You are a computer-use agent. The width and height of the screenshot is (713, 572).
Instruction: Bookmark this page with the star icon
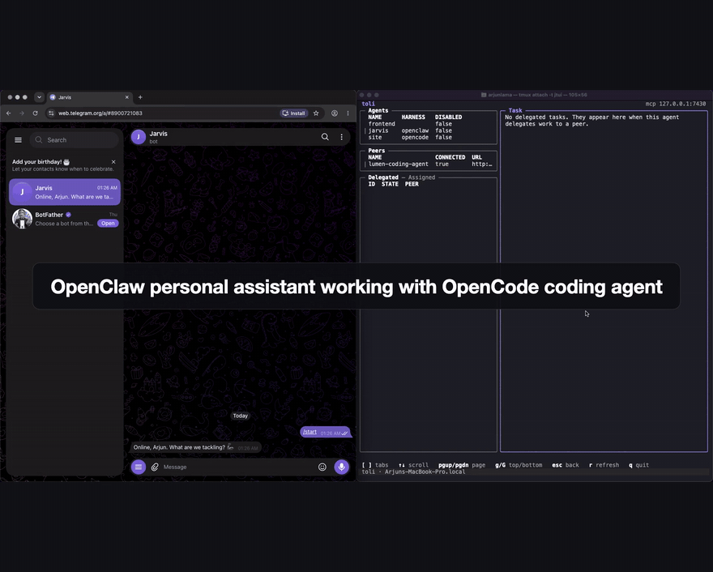click(x=316, y=113)
